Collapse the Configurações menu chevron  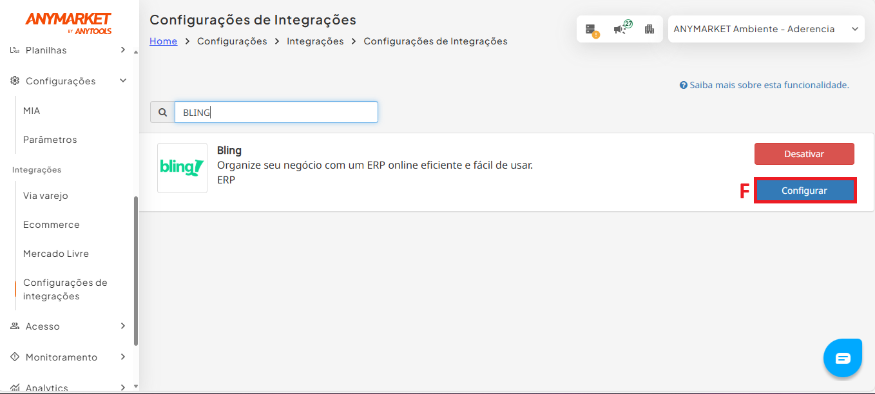click(x=122, y=80)
